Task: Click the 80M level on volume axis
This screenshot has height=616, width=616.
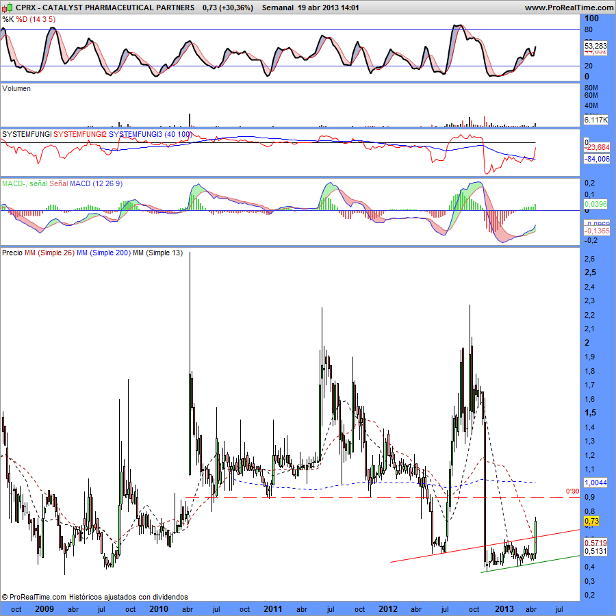Action: coord(591,88)
